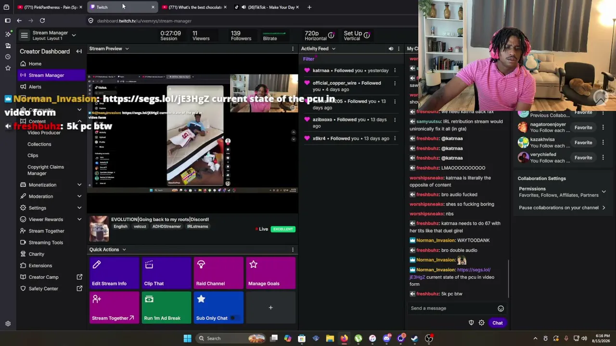
Task: Open the Quick Actions panel options menu
Action: [293, 249]
